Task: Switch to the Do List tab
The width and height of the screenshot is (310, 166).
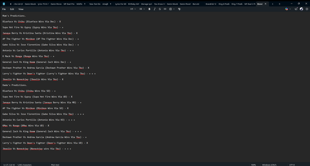Action: (18, 4)
